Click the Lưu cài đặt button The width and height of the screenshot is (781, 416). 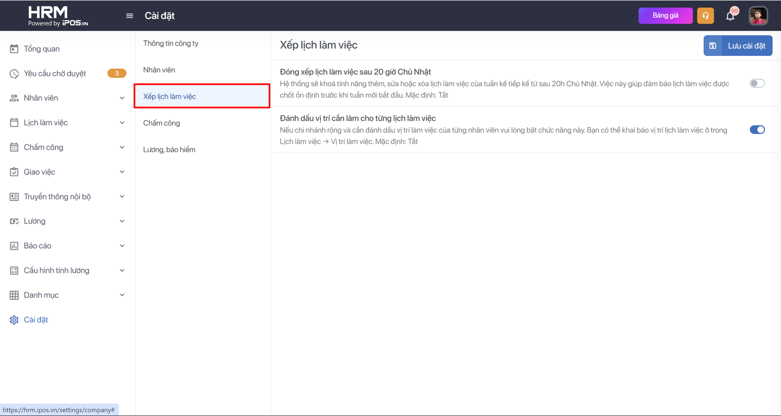click(738, 46)
